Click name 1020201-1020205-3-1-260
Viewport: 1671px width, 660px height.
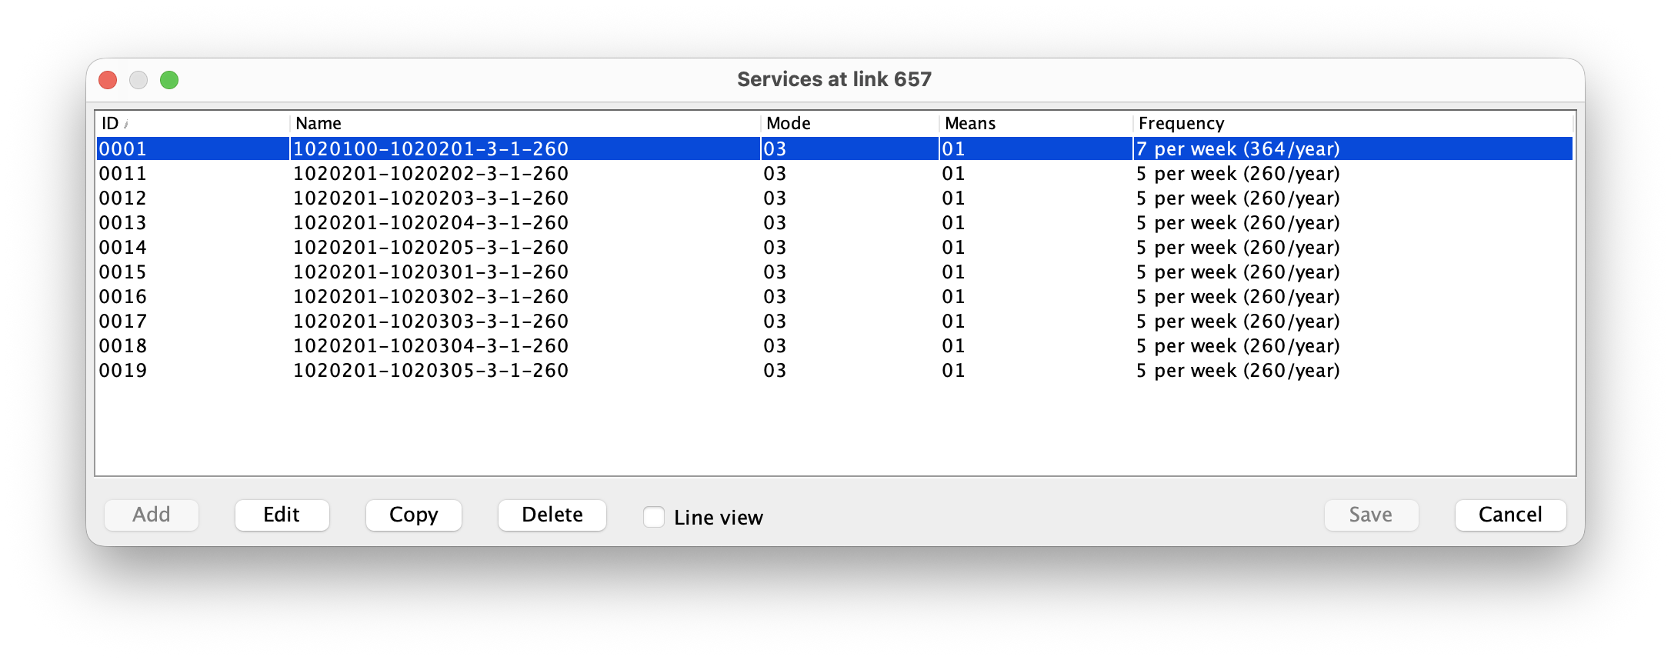(431, 247)
